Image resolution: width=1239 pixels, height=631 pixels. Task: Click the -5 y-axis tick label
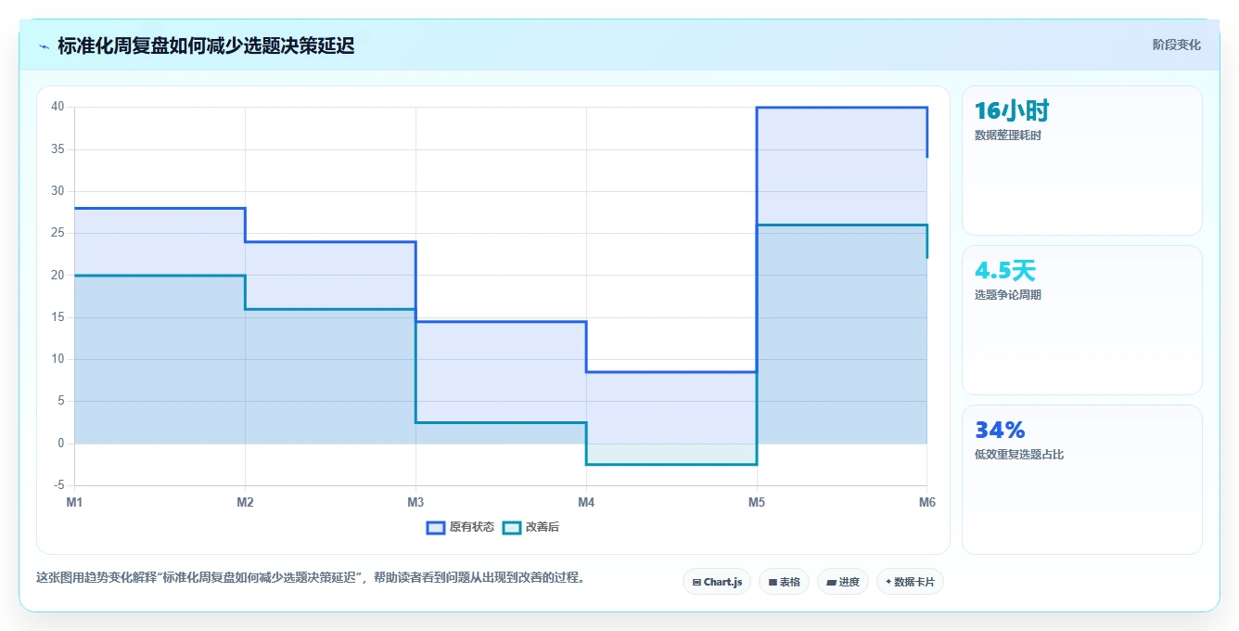click(x=58, y=485)
